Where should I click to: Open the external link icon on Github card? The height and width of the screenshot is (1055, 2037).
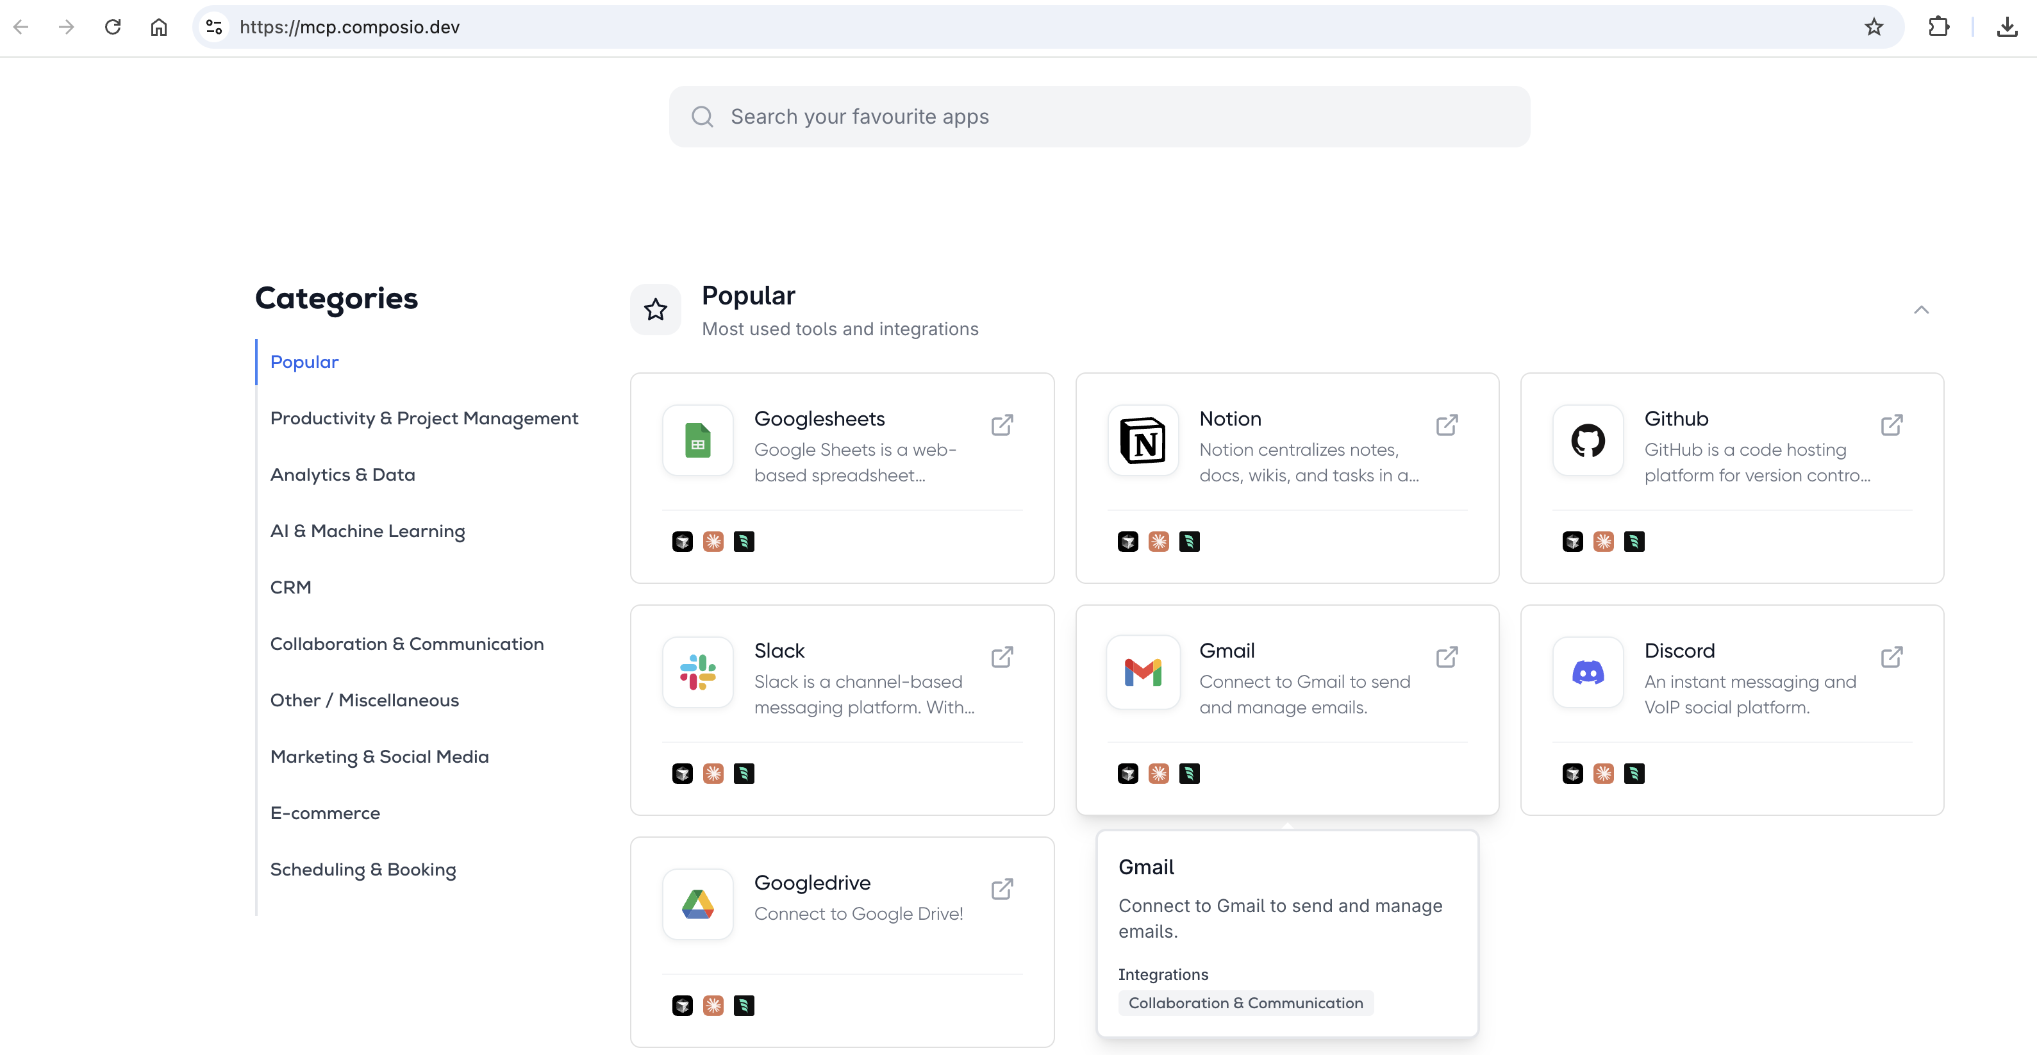click(1892, 425)
